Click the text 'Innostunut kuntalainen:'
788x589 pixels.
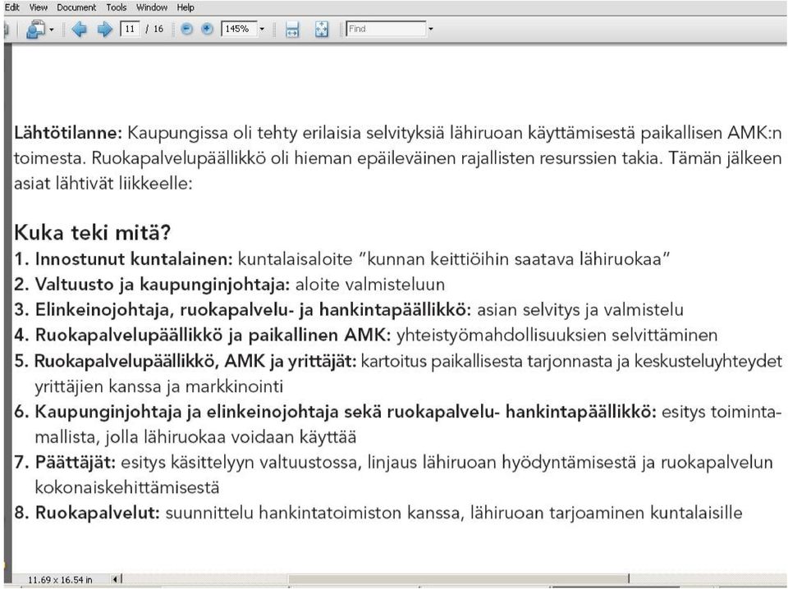[134, 259]
